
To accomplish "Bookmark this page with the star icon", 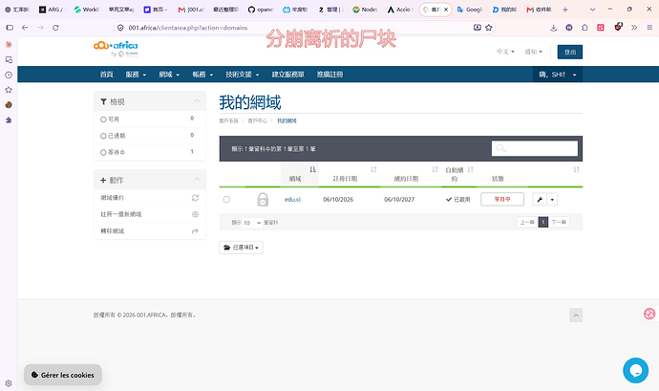I will point(488,28).
